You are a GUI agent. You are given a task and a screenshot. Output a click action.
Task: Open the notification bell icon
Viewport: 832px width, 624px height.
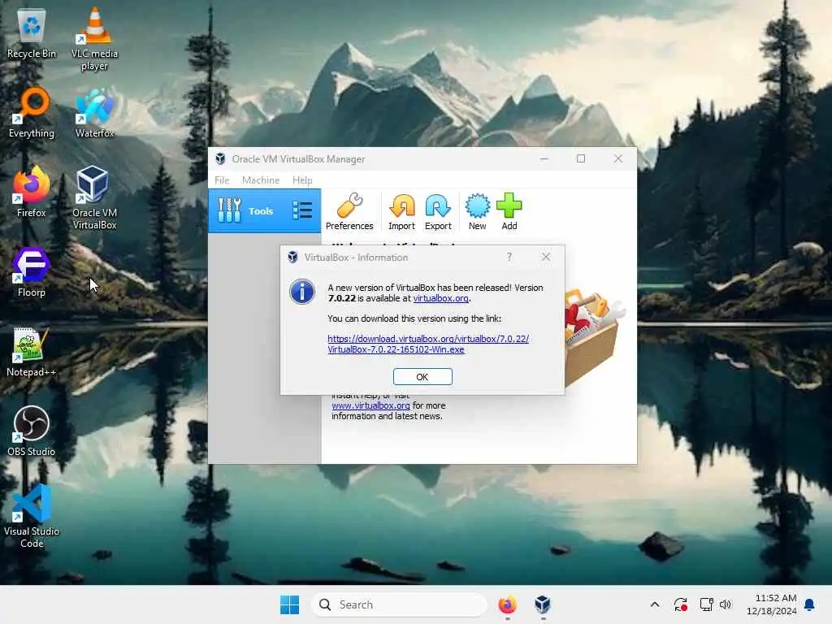tap(809, 604)
